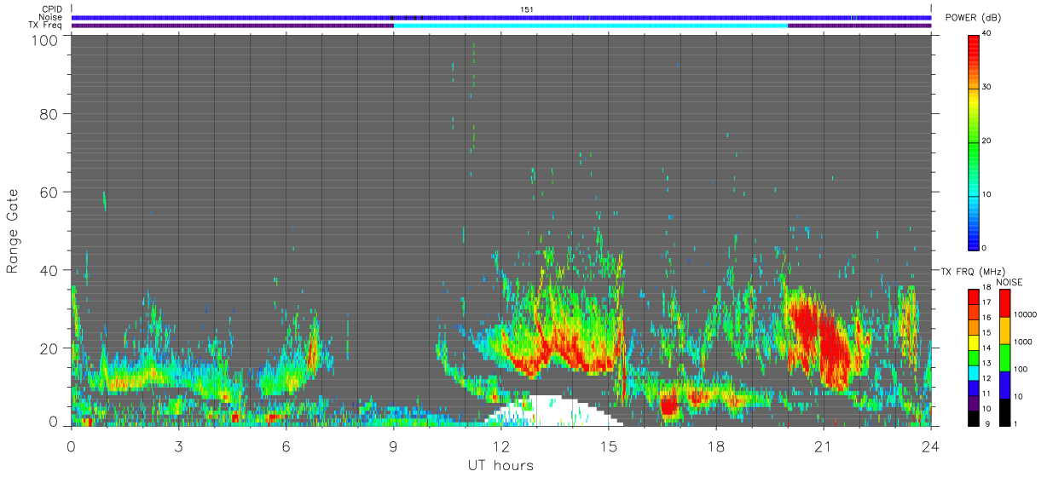Click the power colorbar's red top segment
The height and width of the screenshot is (483, 1047).
pyautogui.click(x=974, y=60)
